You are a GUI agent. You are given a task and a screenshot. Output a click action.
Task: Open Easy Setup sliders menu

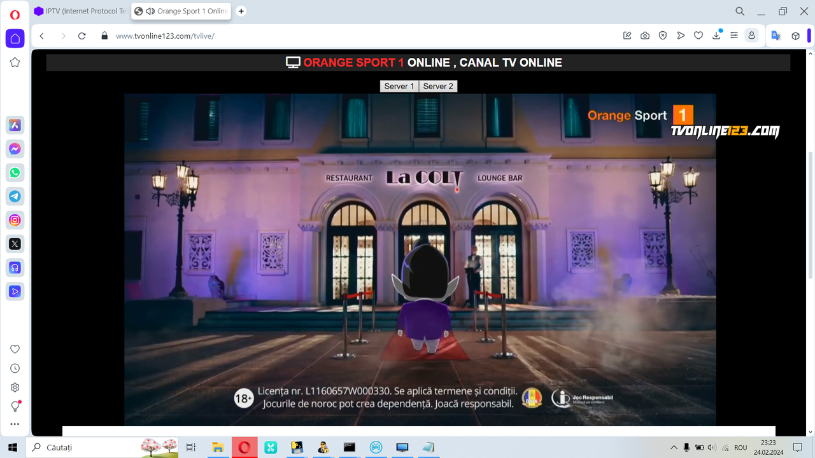tap(734, 36)
